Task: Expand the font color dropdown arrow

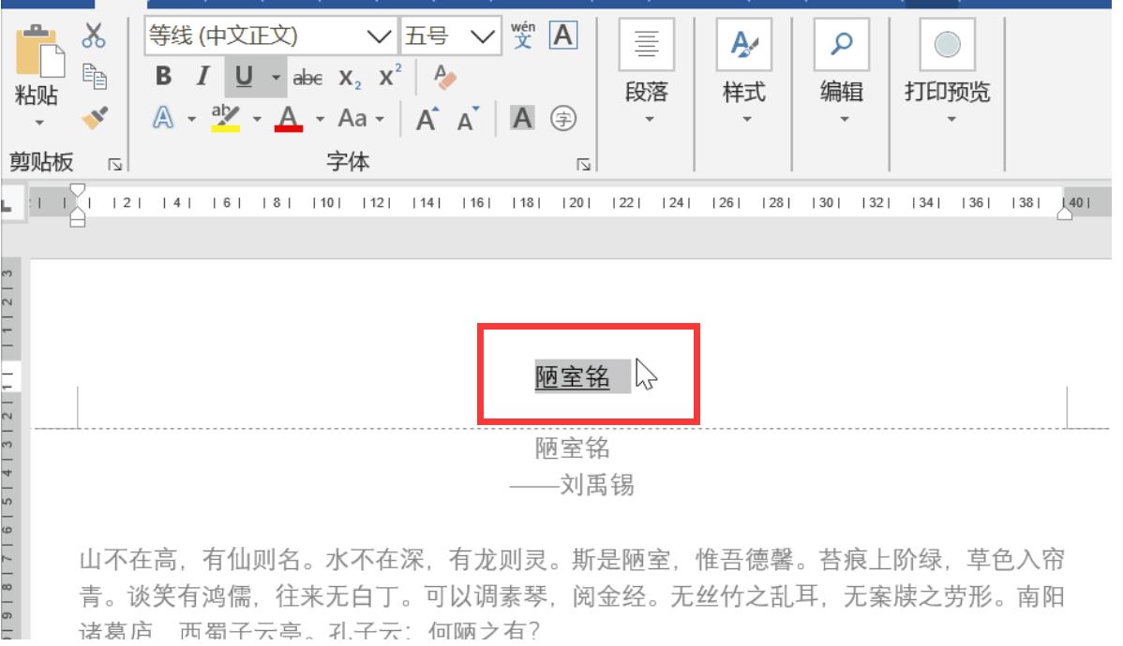Action: point(320,119)
